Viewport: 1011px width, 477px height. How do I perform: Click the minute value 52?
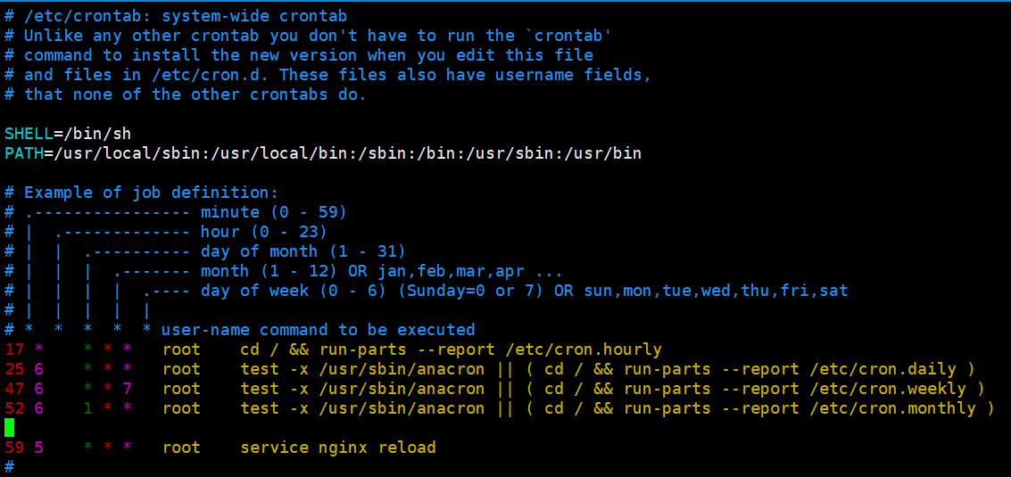tap(14, 408)
